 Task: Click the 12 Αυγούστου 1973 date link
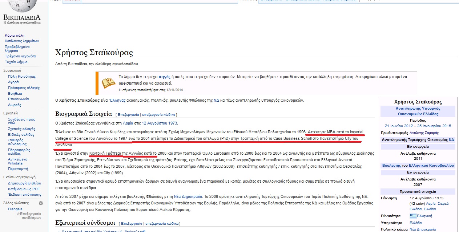click(160, 123)
